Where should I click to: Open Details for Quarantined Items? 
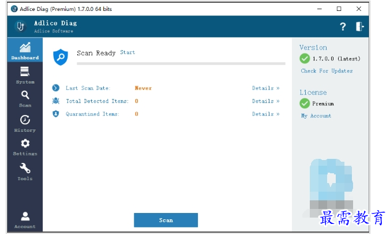click(x=266, y=114)
